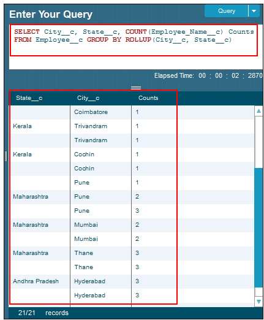Select the first Hyderabad city cell

tap(89, 281)
